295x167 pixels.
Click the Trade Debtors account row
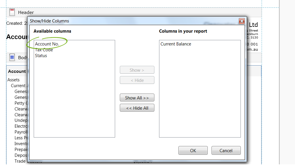click(21, 161)
